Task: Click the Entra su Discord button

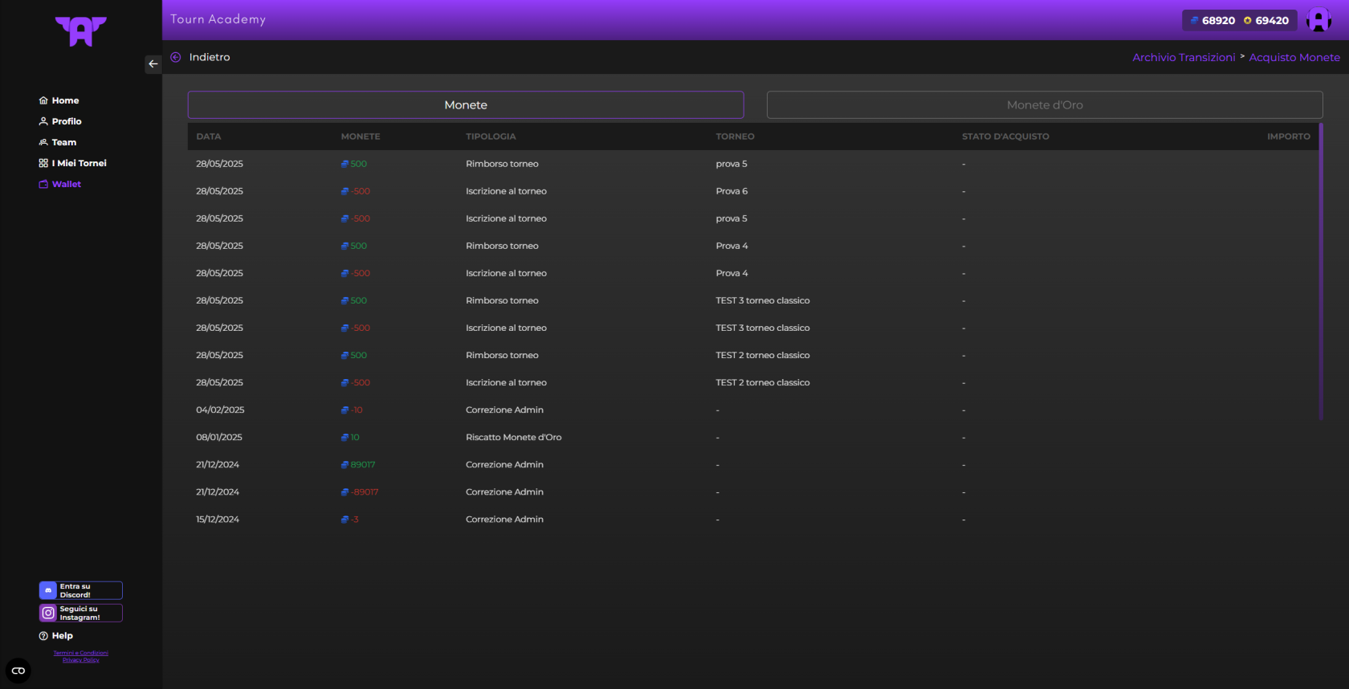Action: click(x=80, y=590)
